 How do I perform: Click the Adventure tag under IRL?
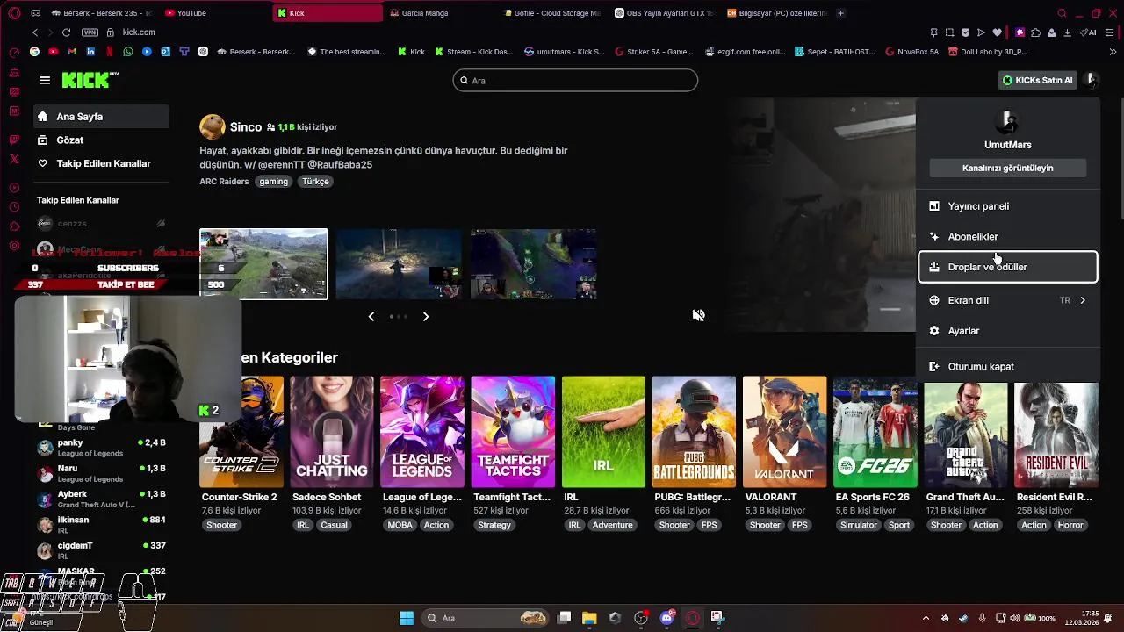tap(612, 525)
